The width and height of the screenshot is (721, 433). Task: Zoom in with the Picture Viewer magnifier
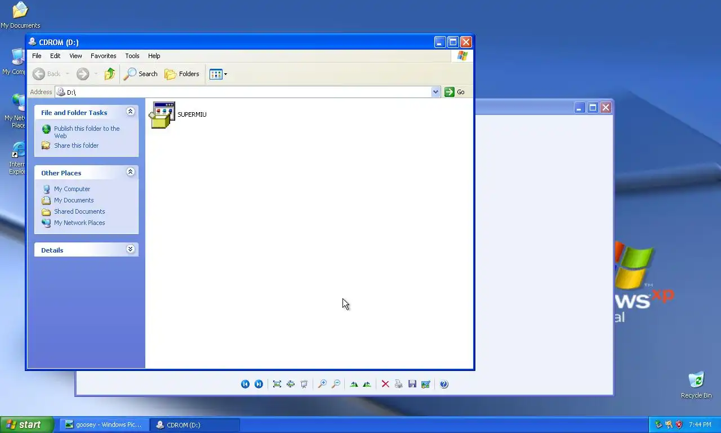pos(322,384)
